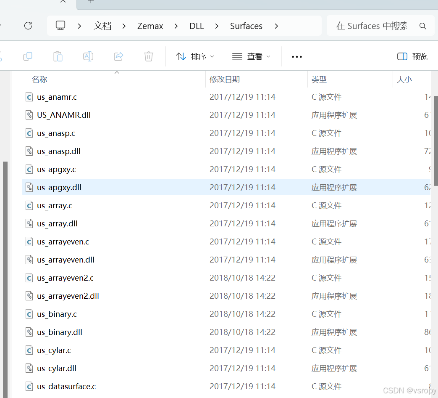This screenshot has width=438, height=398.
Task: Select the Copy icon on the toolbar
Action: [27, 56]
